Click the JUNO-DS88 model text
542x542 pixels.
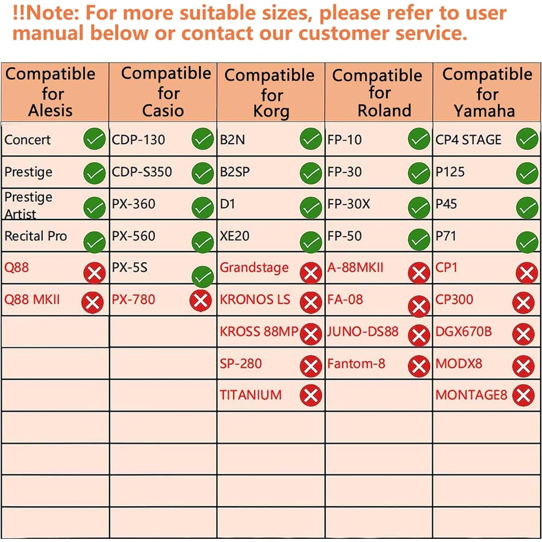(x=363, y=332)
